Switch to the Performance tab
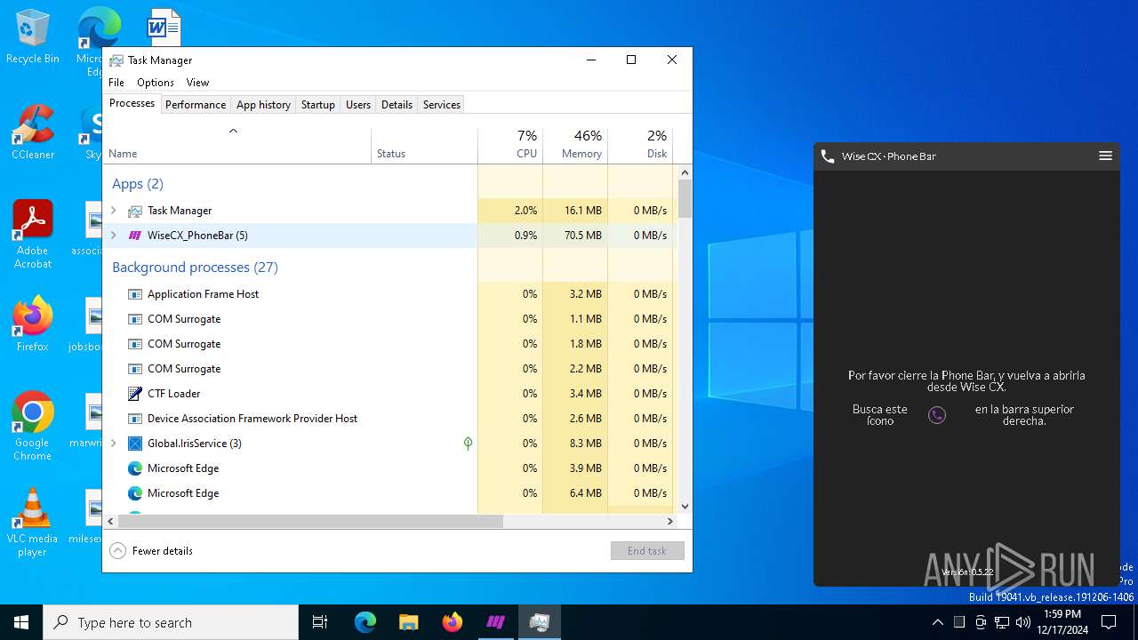 (x=196, y=105)
